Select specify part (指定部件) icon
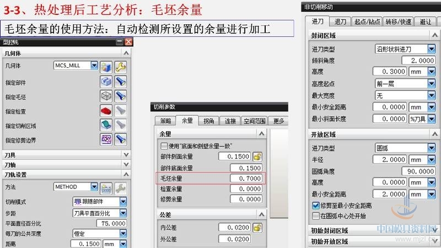This screenshot has width=441, height=248. click(106, 82)
